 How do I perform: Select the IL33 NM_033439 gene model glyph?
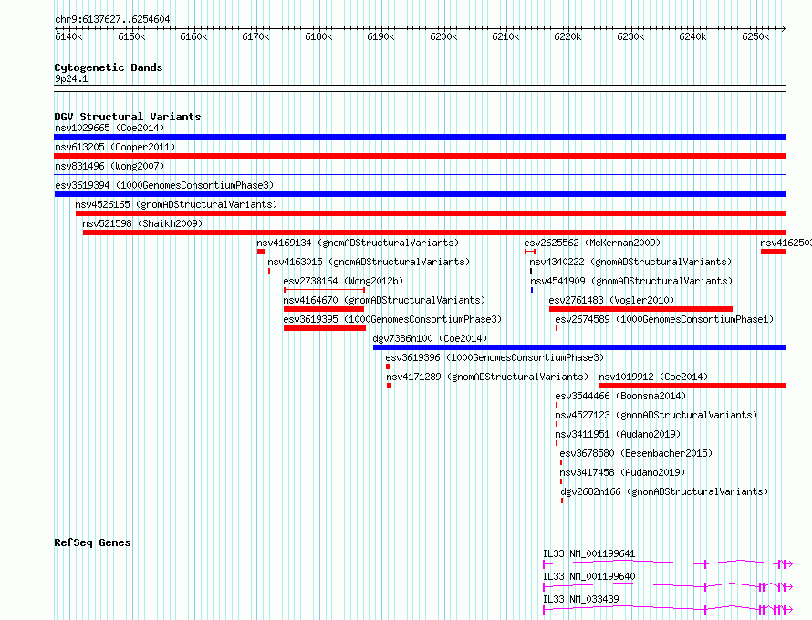tap(668, 610)
